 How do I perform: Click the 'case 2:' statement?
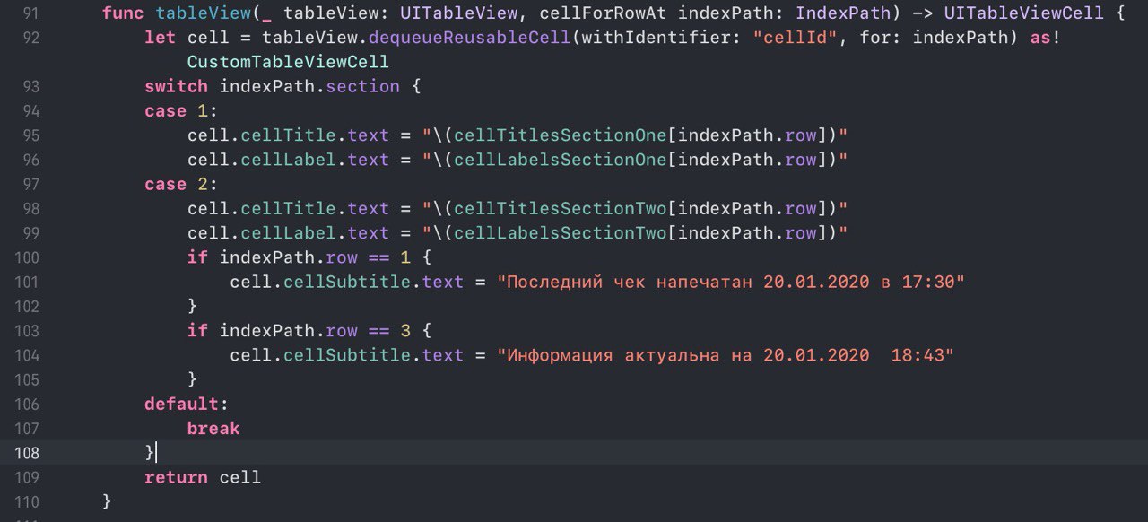(x=181, y=185)
